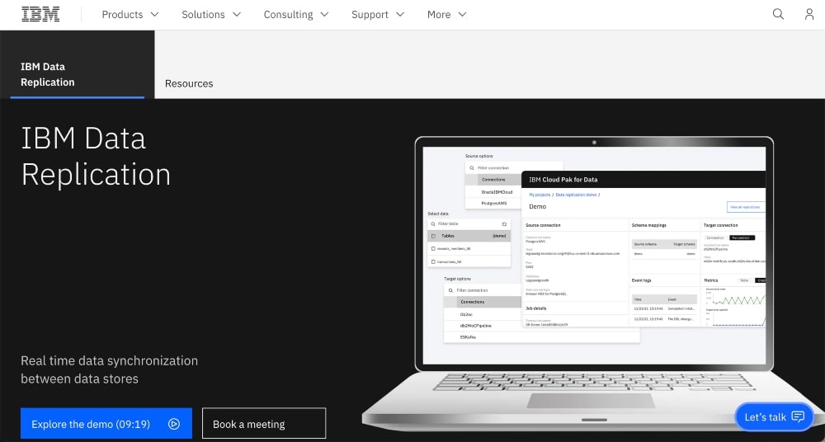Click the laptop product screenshot image
Viewport: 825px width, 442px height.
point(593,283)
